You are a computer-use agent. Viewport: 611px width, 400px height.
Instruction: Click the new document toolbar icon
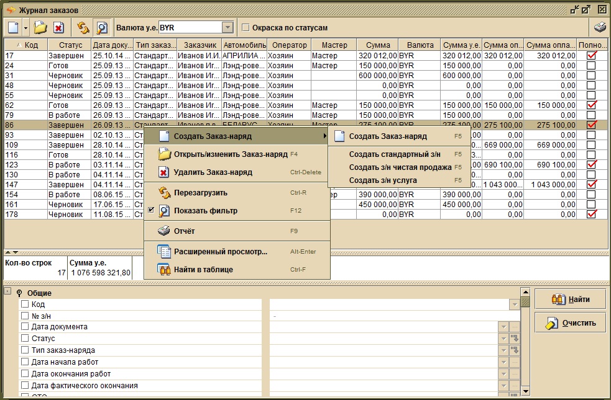click(x=13, y=28)
